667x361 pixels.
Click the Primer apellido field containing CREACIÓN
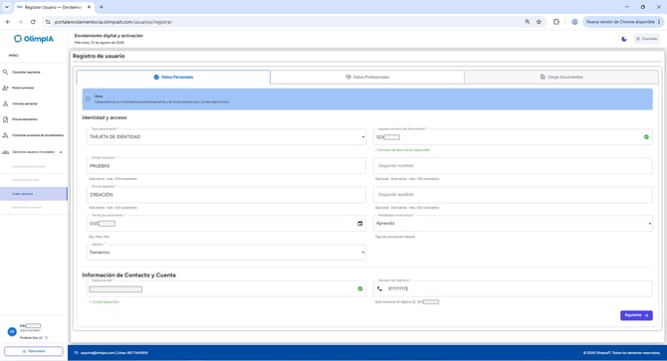(x=226, y=195)
